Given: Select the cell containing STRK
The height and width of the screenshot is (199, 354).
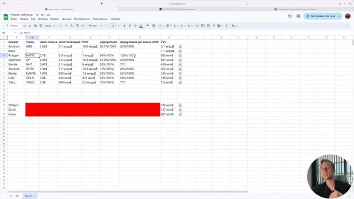Looking at the screenshot, I should [x=32, y=69].
